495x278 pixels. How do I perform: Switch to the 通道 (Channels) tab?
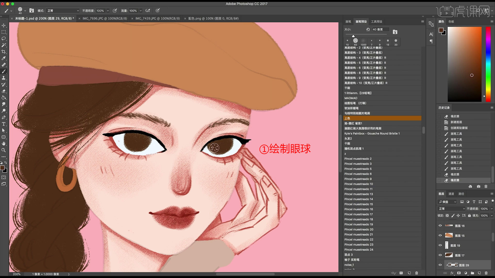click(451, 194)
